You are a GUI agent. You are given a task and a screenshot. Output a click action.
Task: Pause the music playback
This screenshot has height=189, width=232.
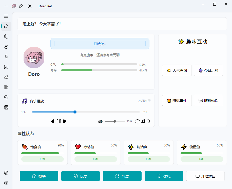pos(59,121)
